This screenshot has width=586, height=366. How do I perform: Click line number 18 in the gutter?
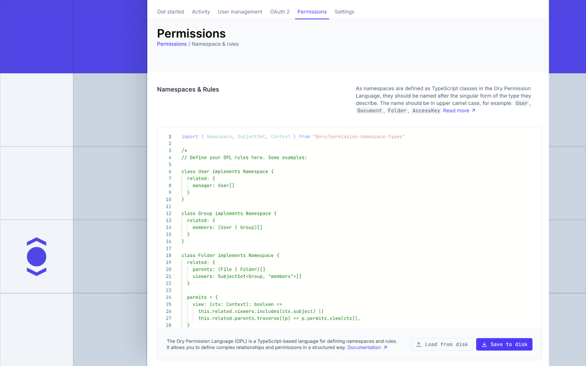tap(168, 255)
